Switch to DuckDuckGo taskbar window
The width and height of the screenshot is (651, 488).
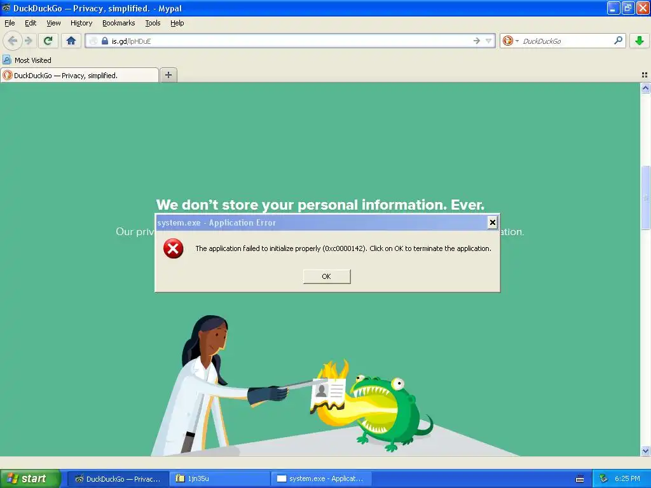[x=118, y=478]
